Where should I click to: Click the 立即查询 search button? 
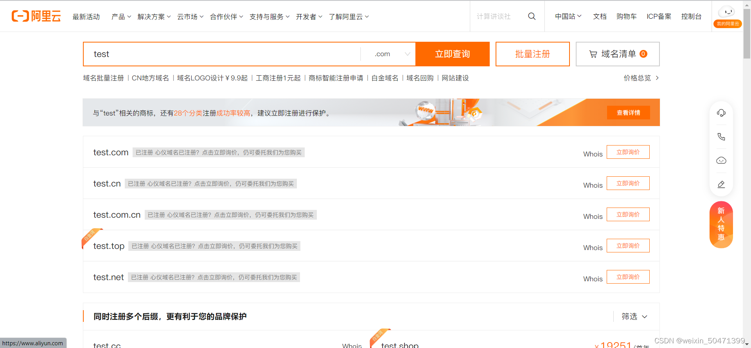click(x=453, y=54)
